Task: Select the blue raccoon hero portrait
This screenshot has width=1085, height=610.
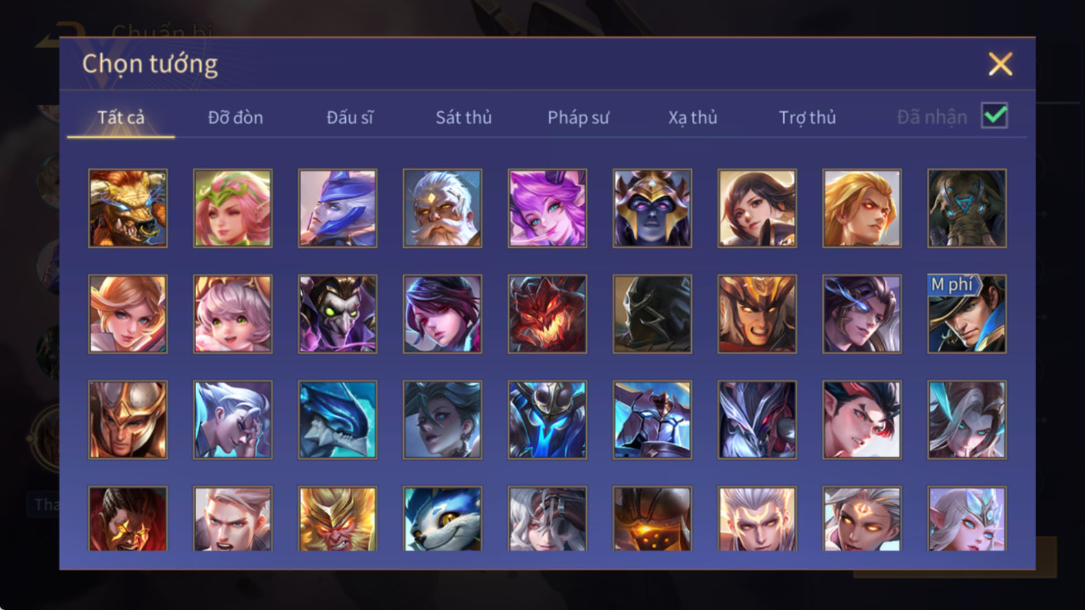Action: click(x=442, y=519)
